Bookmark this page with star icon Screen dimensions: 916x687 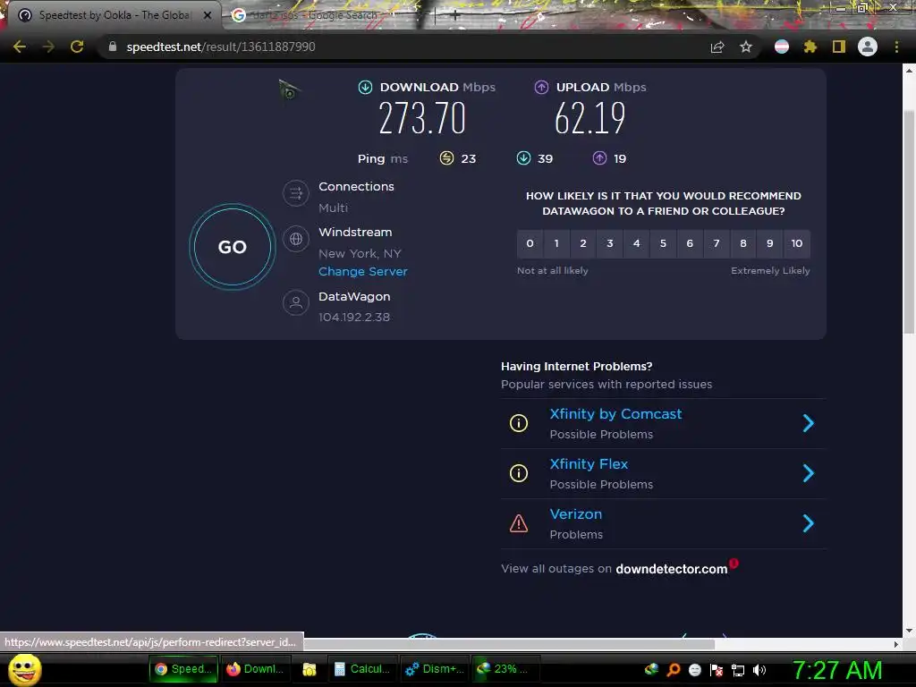tap(746, 47)
